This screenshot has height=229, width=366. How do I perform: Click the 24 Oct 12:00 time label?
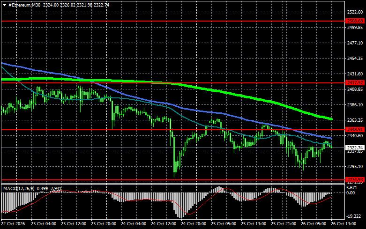(164, 224)
